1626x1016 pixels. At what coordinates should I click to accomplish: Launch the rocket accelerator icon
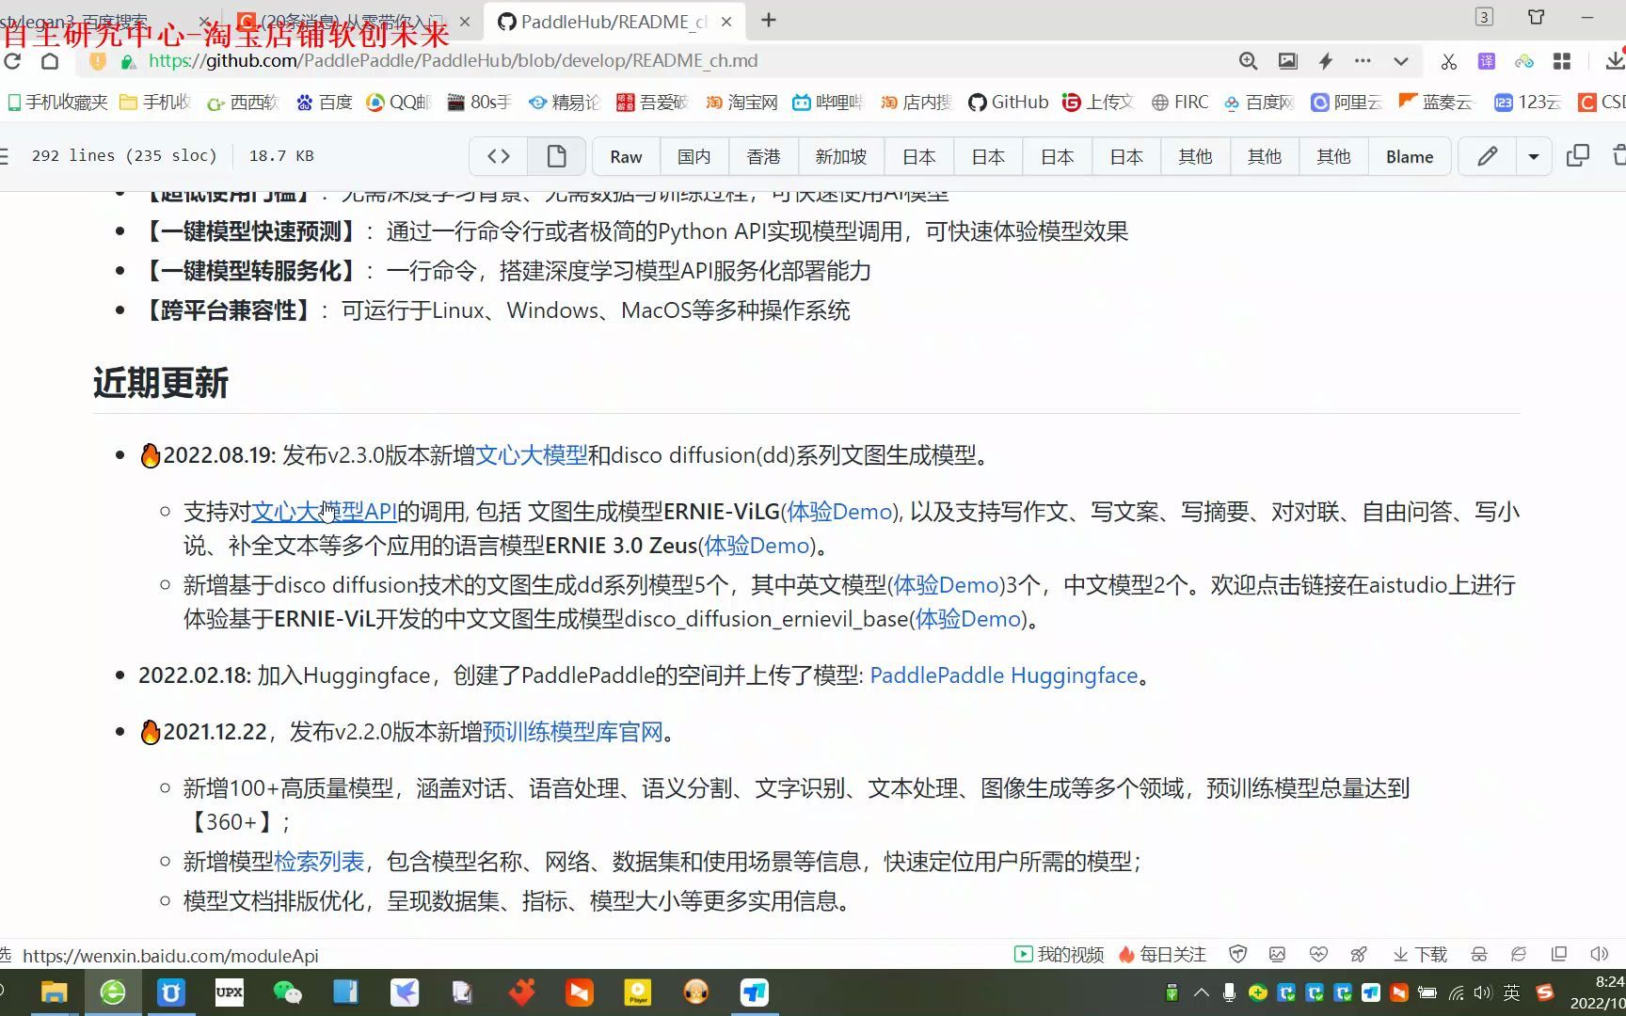point(1359,955)
